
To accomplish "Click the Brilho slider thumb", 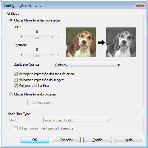I will (37, 37).
